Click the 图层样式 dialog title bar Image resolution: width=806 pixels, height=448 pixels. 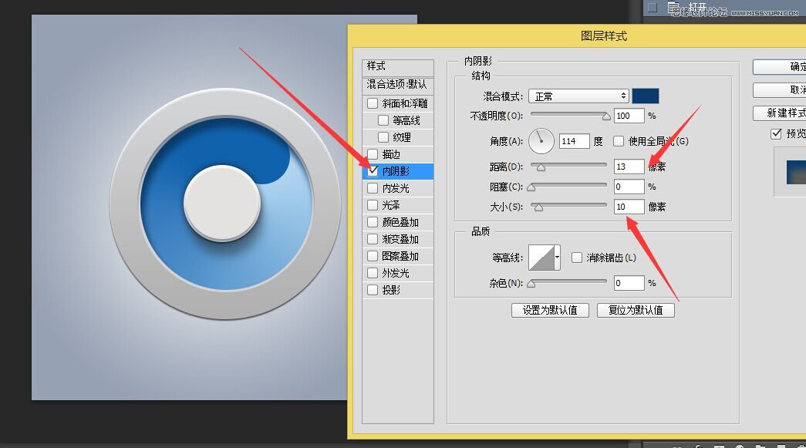[577, 36]
